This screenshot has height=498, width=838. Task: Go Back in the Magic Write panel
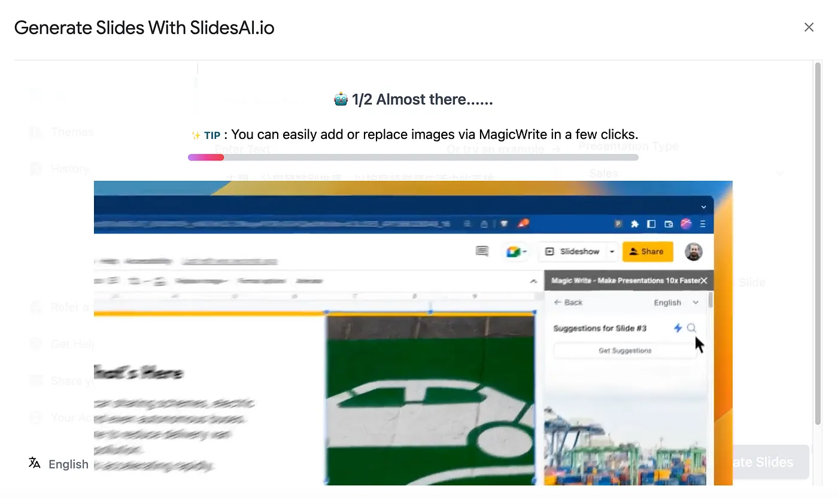click(x=568, y=302)
